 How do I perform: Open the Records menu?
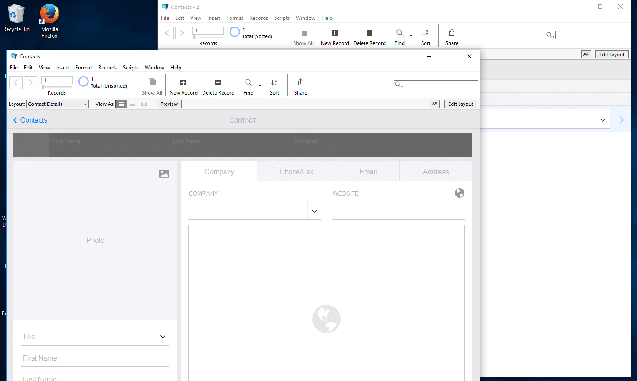(107, 67)
